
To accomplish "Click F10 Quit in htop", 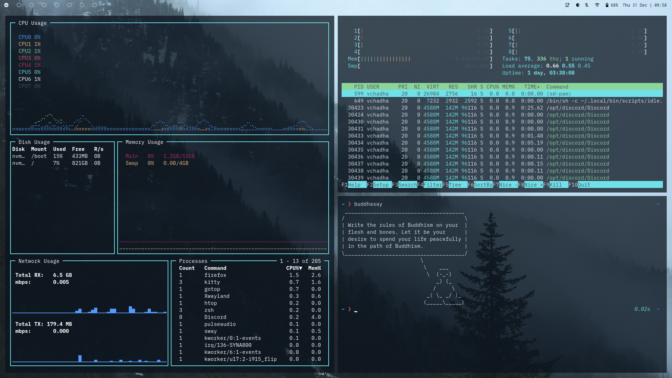I will point(579,185).
